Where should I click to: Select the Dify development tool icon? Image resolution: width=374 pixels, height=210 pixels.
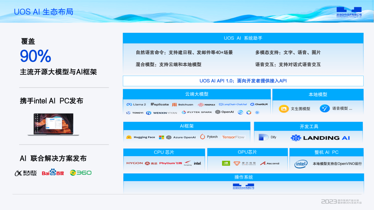tap(265, 137)
